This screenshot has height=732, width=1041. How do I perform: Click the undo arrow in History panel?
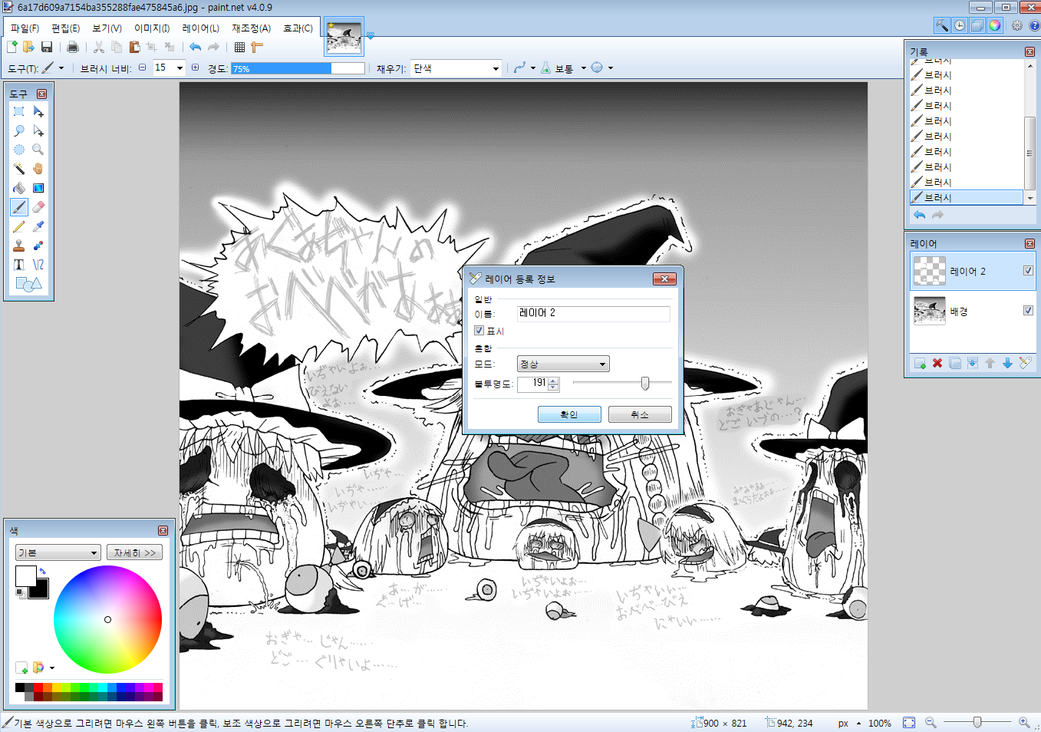pyautogui.click(x=919, y=216)
